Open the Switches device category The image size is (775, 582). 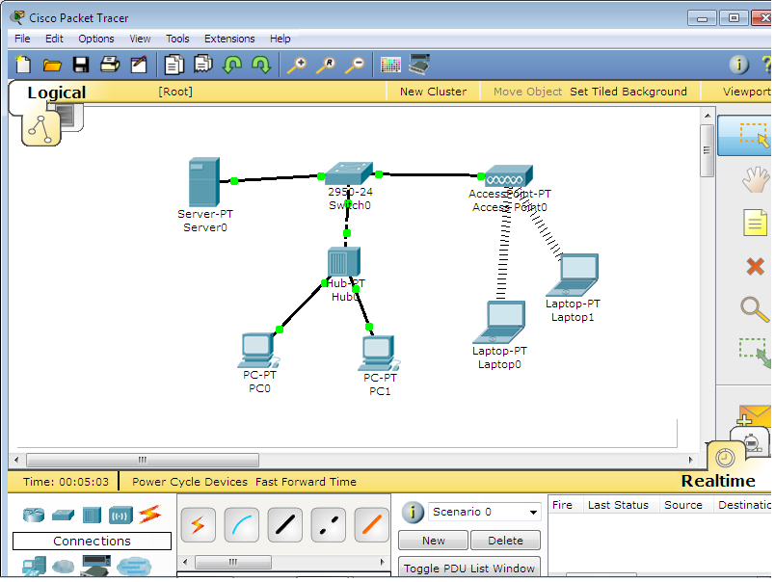(62, 515)
